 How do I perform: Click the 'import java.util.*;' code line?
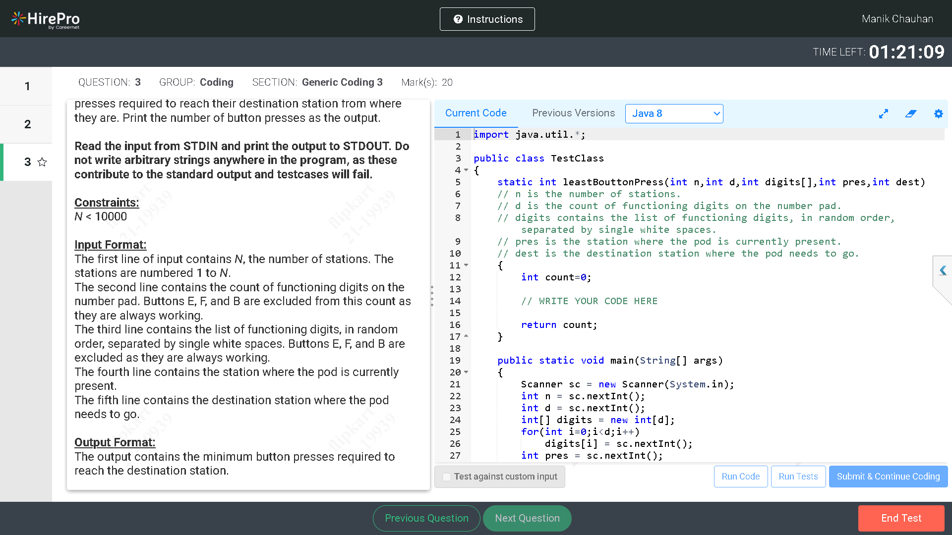coord(529,135)
